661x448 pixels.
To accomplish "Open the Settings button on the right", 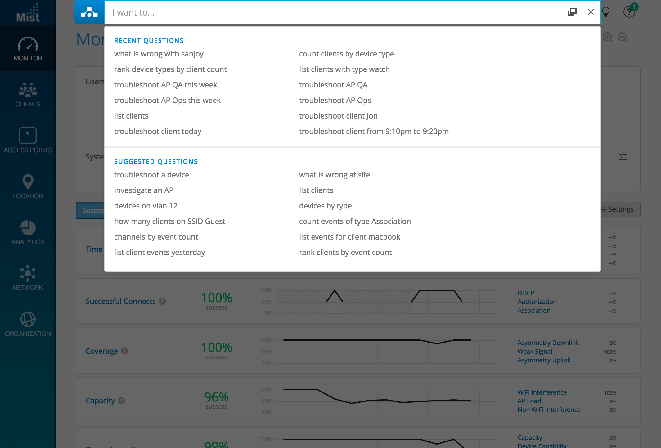I will [617, 209].
